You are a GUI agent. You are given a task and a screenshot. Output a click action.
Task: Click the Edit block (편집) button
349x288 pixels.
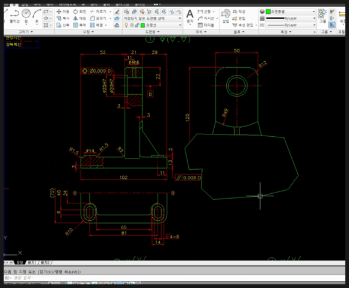239,18
